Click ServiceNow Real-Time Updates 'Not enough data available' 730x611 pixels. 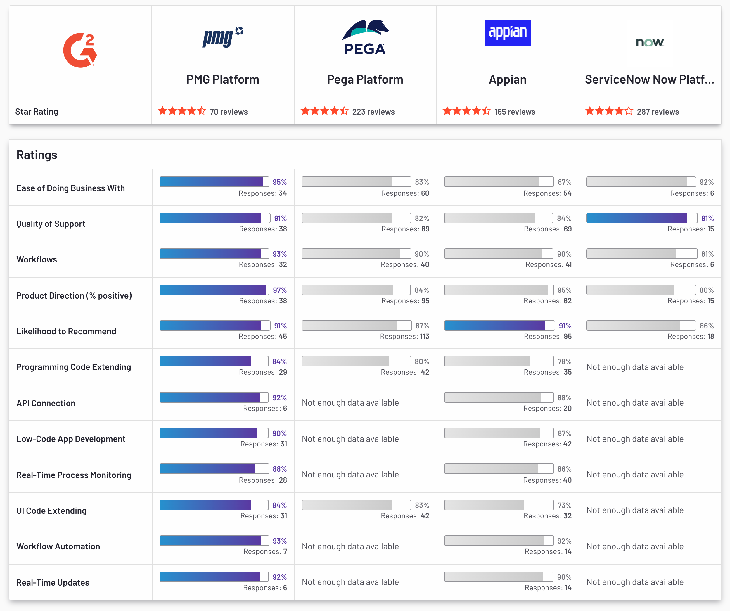point(635,582)
